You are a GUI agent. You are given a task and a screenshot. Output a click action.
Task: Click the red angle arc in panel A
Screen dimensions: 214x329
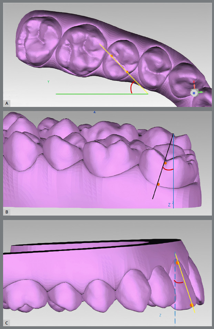pyautogui.click(x=131, y=88)
